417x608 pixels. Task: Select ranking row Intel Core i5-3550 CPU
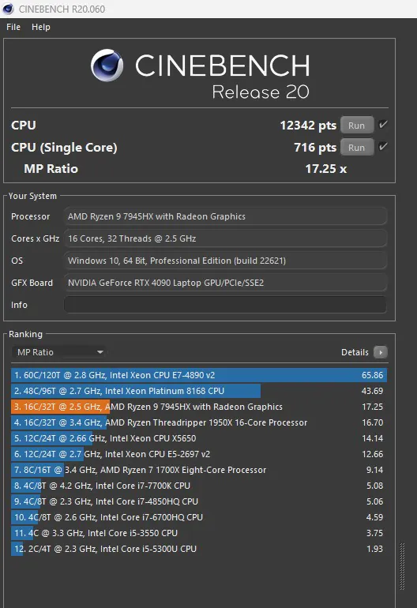[199, 533]
